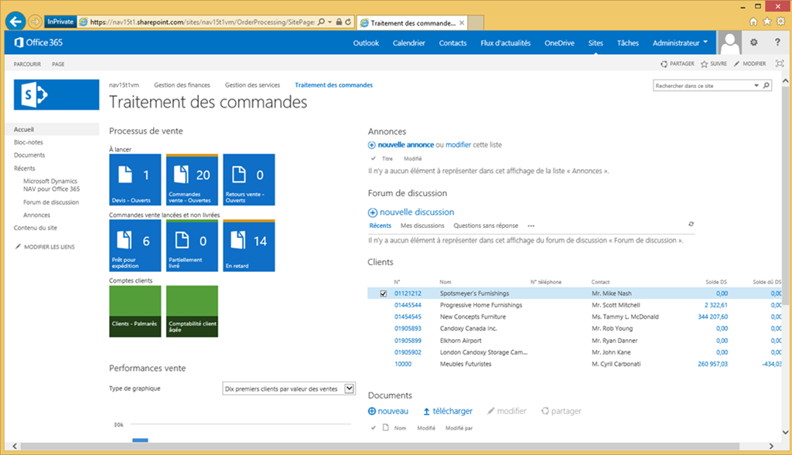Select the Prêt pour expédition tile
The width and height of the screenshot is (792, 455).
[135, 246]
